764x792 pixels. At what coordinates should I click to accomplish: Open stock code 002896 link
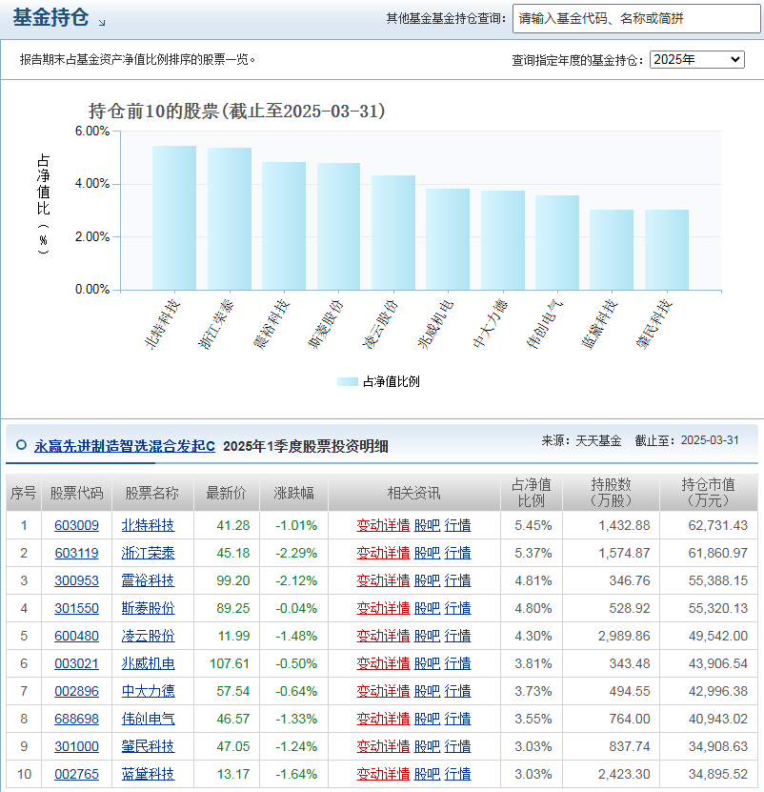click(77, 691)
